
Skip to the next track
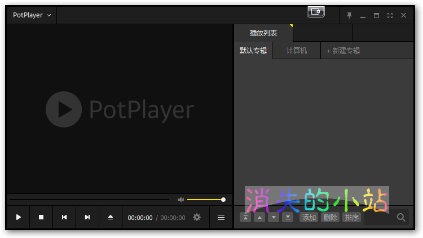click(87, 217)
